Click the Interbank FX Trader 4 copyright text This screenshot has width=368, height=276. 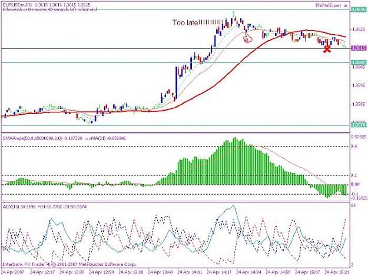pyautogui.click(x=69, y=264)
